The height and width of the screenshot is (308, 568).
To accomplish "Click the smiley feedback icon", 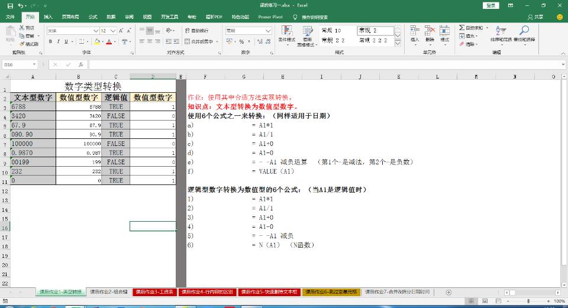I will point(560,17).
